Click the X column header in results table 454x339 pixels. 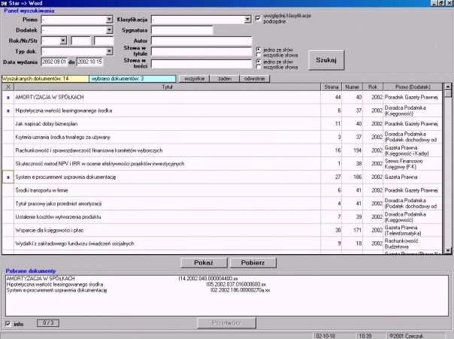(x=8, y=87)
